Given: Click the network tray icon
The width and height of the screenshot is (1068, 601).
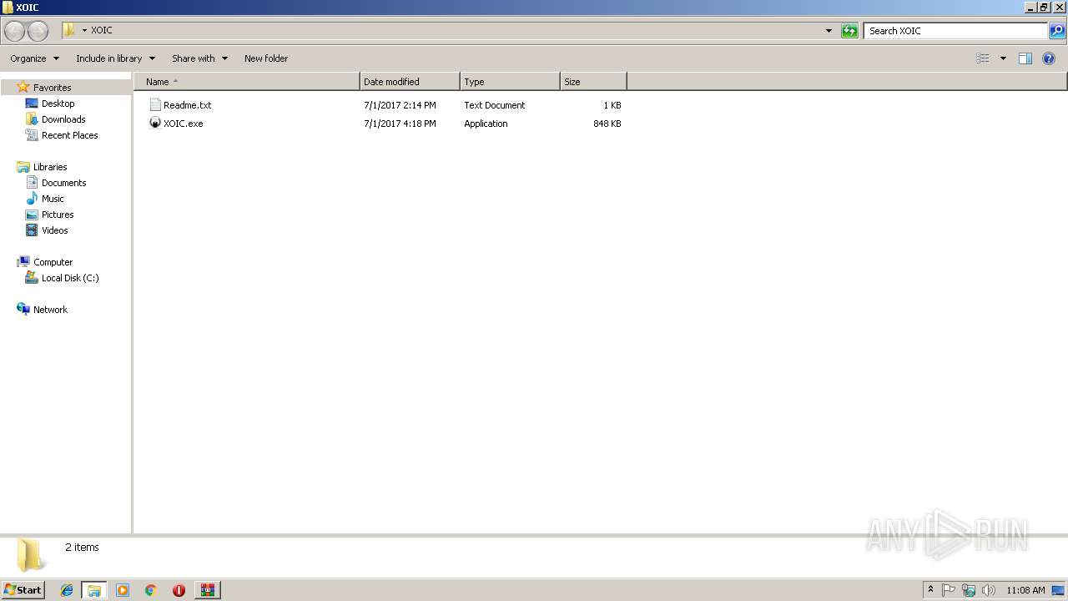Looking at the screenshot, I should [969, 590].
